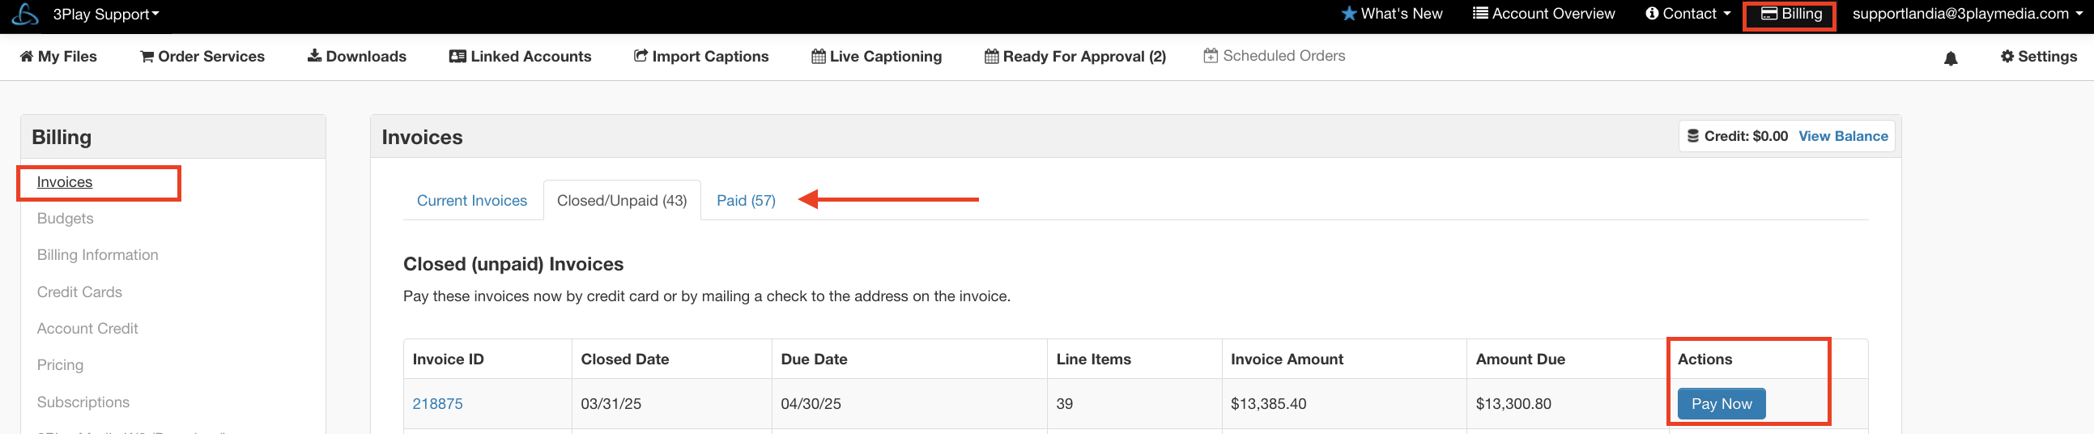2094x434 pixels.
Task: Open invoice 218875 link
Action: click(x=437, y=404)
